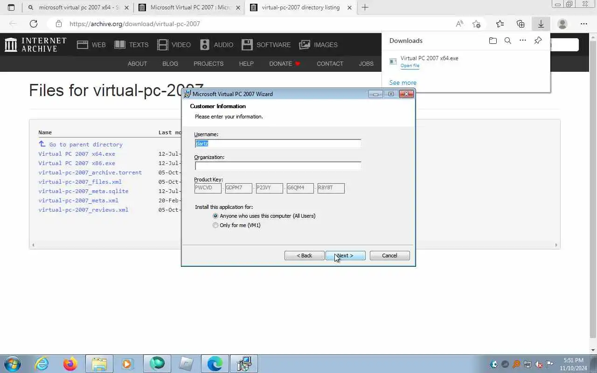Click the HELP nav link
The width and height of the screenshot is (597, 373).
246,64
